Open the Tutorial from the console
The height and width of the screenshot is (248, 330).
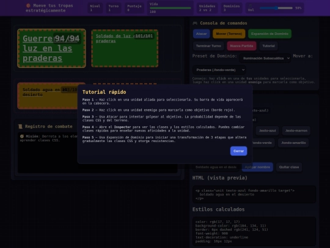[268, 46]
